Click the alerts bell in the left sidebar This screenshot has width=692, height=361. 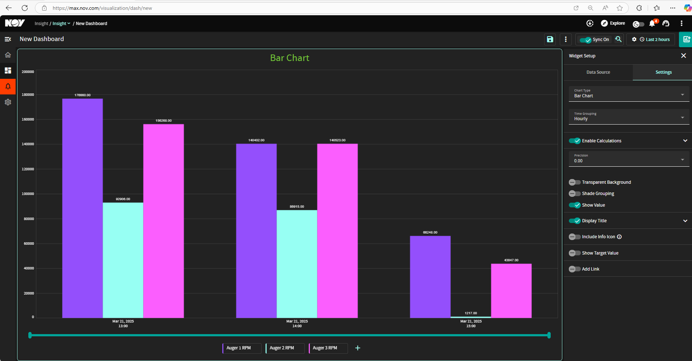[8, 86]
